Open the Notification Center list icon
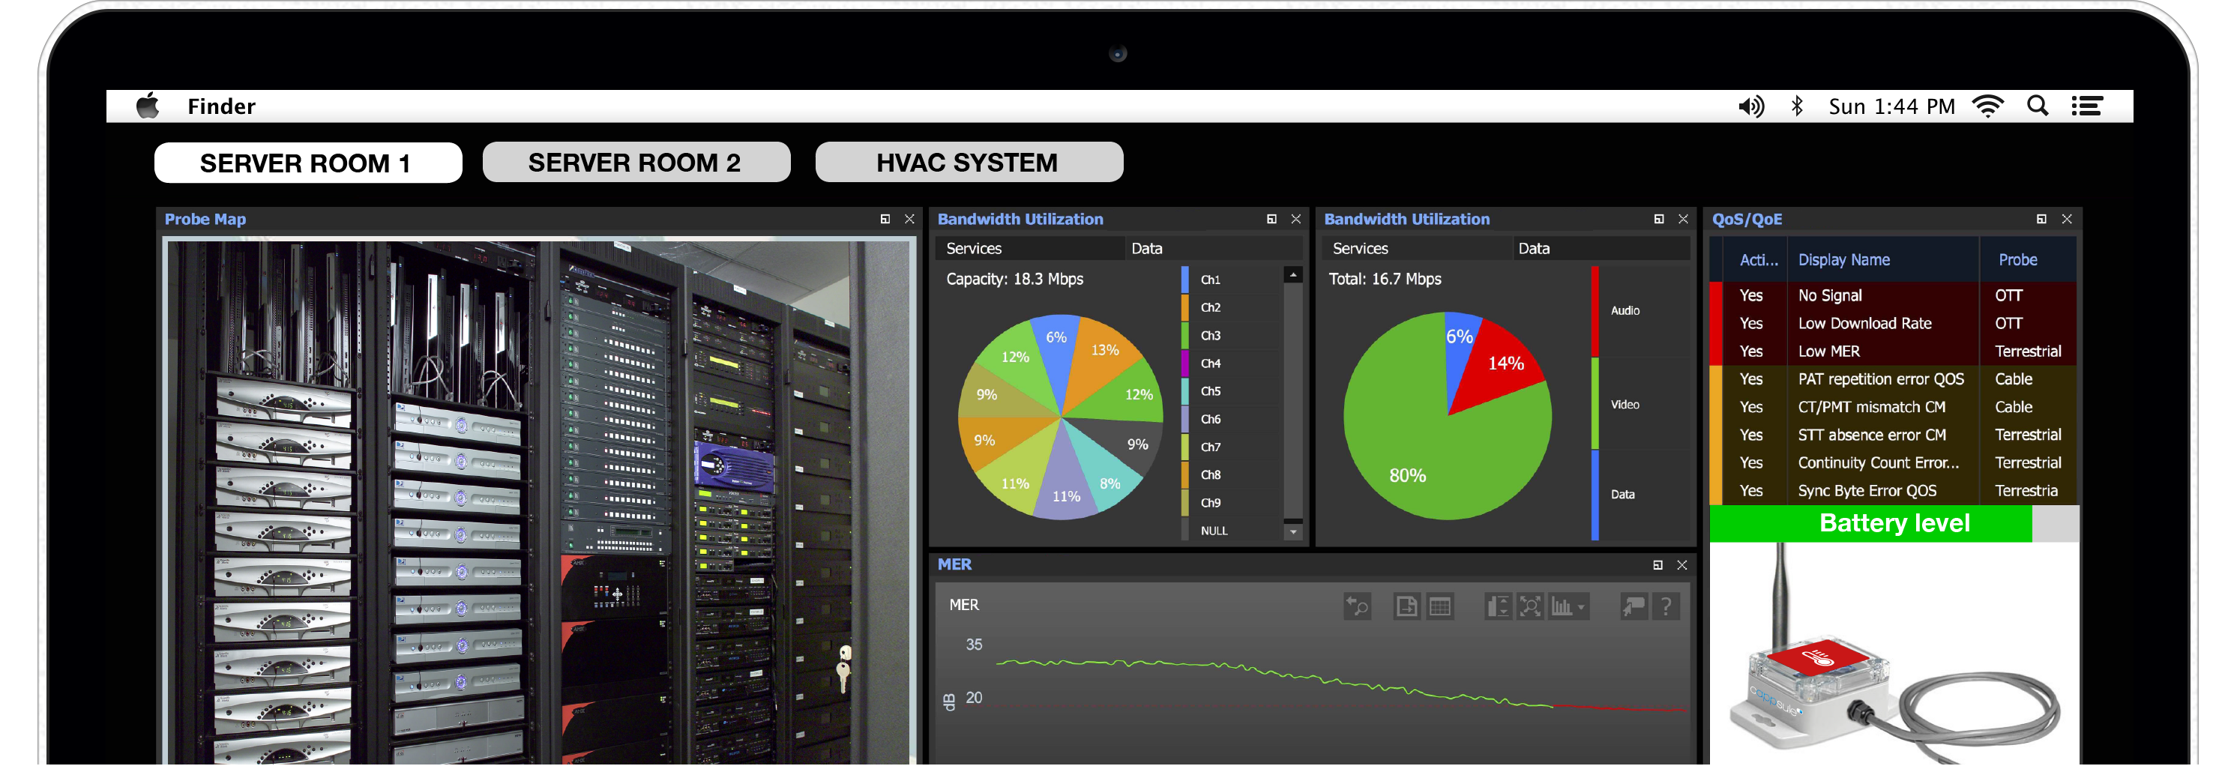This screenshot has height=766, width=2228. [2087, 106]
